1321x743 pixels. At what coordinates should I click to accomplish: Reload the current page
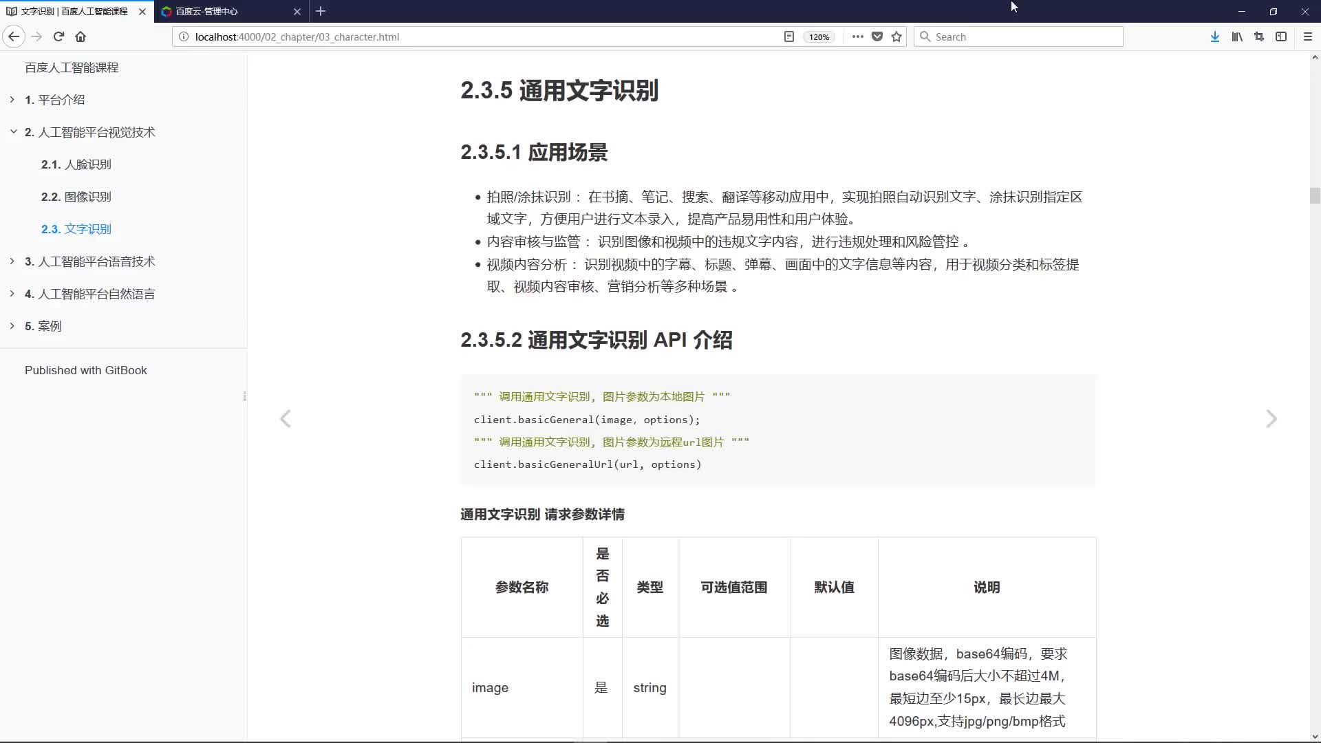(58, 36)
